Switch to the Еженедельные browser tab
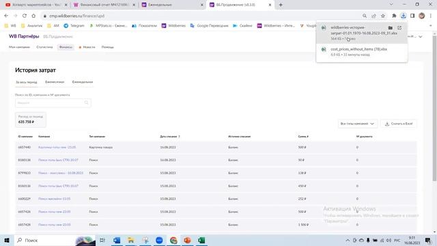Image resolution: width=437 pixels, height=246 pixels. pyautogui.click(x=172, y=5)
